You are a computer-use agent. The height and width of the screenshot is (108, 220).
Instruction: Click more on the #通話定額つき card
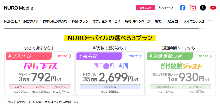(206, 56)
